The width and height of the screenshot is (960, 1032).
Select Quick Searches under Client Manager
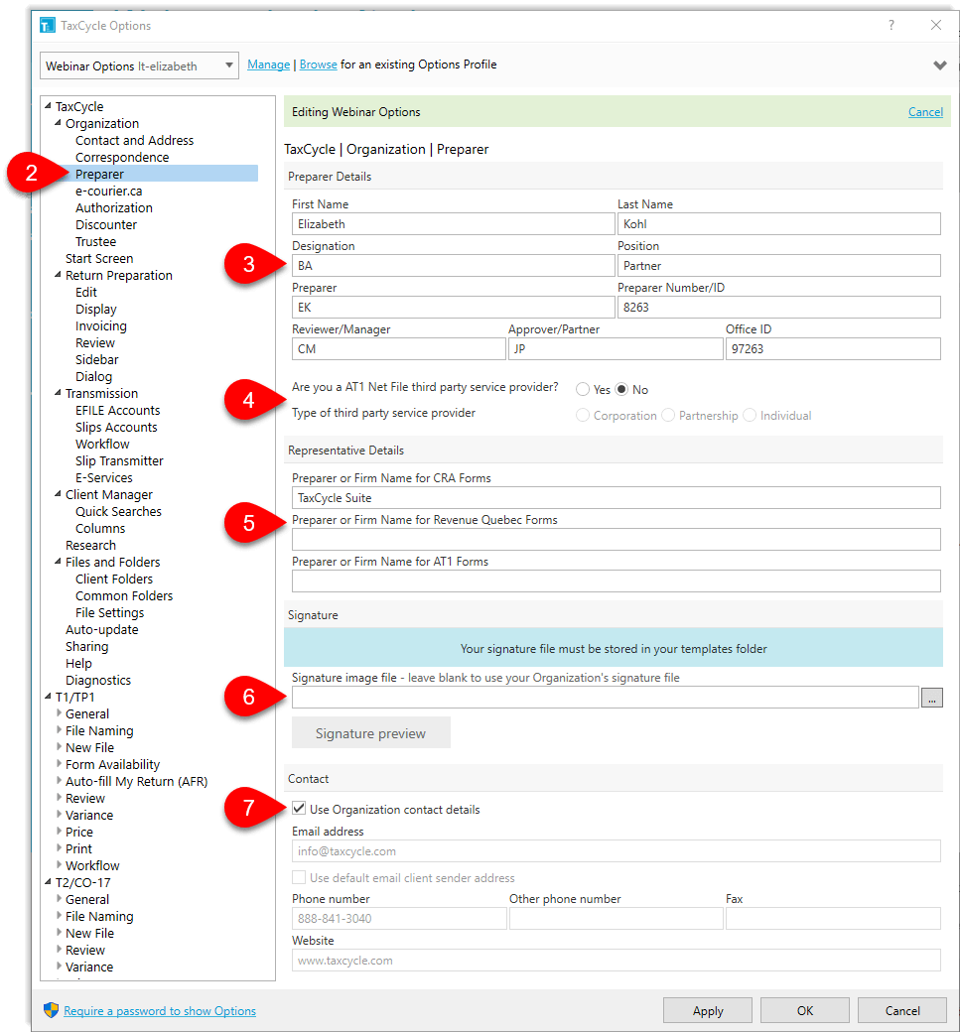(x=118, y=511)
